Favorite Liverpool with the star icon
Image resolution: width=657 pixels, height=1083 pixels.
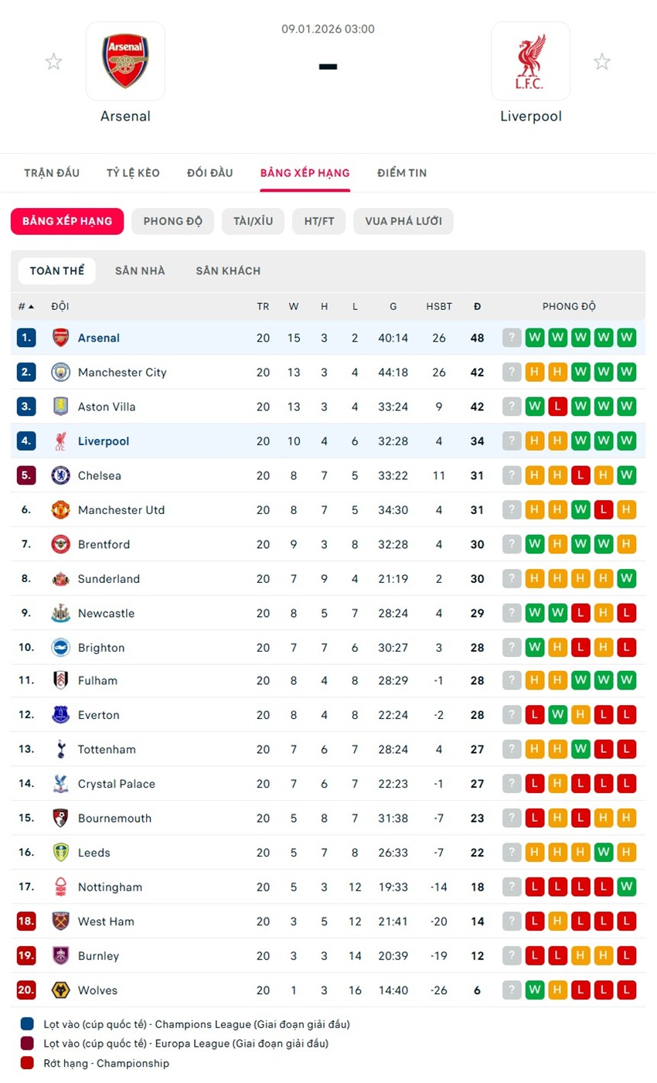click(602, 62)
